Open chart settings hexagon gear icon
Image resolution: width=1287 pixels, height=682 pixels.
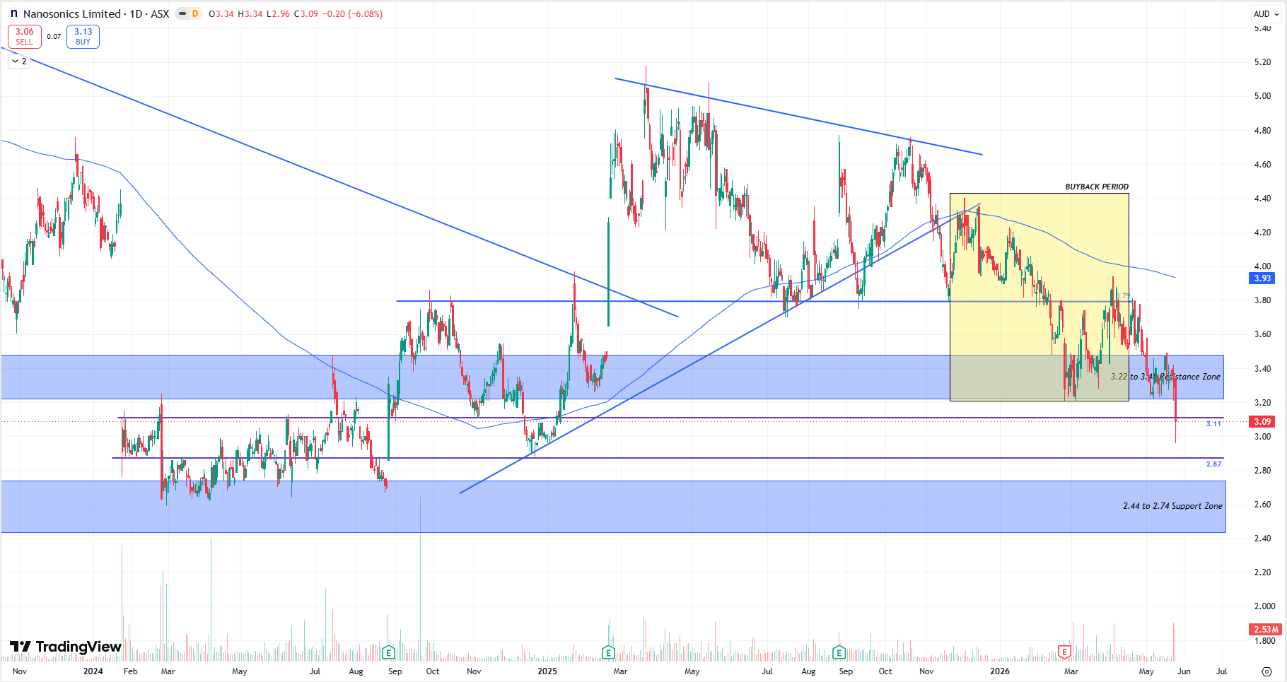click(x=1266, y=671)
